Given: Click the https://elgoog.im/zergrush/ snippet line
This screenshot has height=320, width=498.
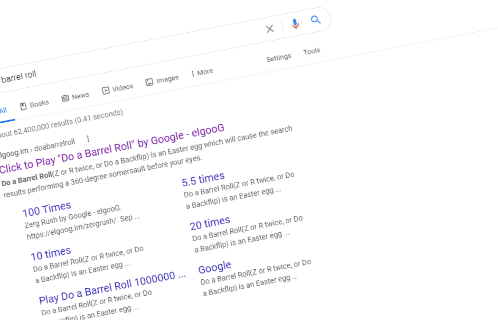Looking at the screenshot, I should tap(83, 227).
